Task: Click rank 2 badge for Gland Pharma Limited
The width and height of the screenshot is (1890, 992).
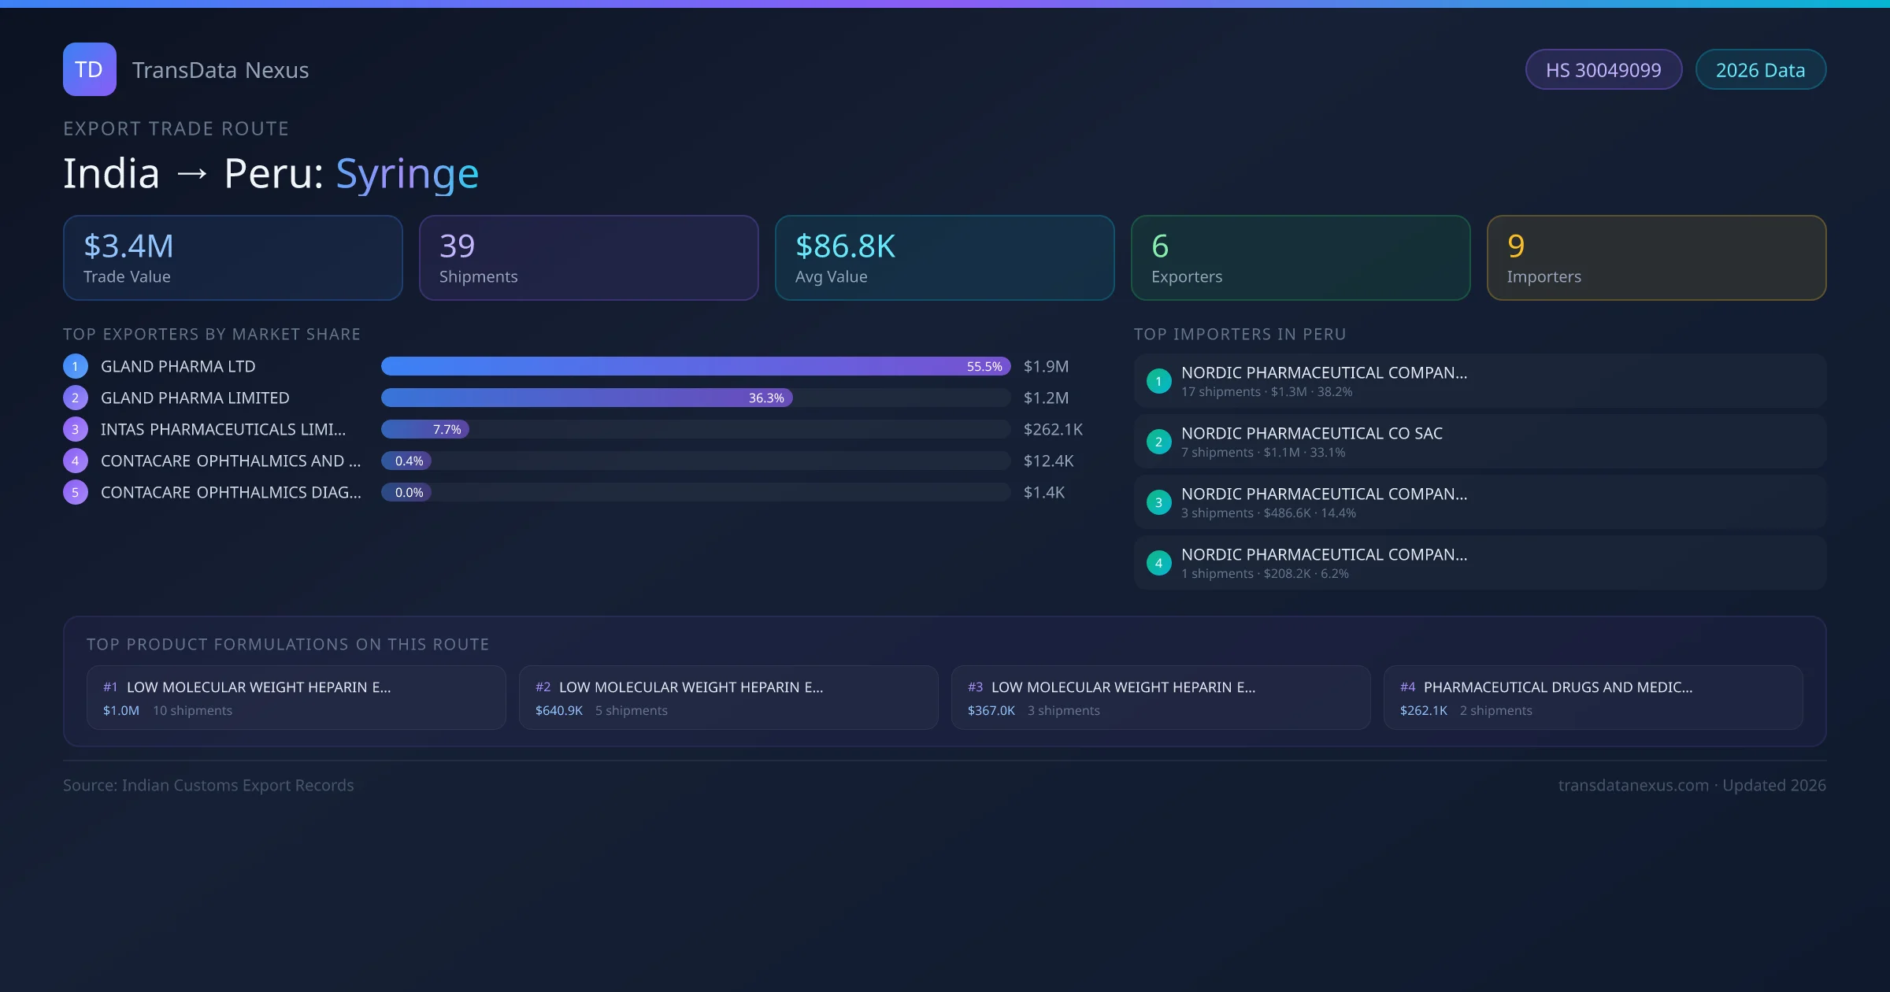Action: click(76, 398)
